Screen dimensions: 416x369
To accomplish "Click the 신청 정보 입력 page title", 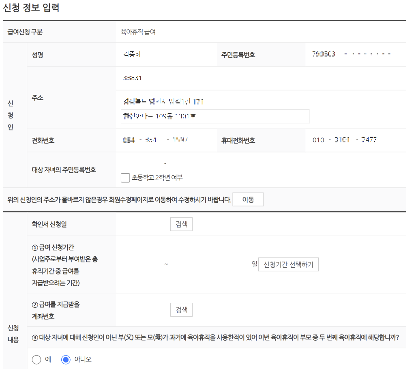I will [30, 7].
